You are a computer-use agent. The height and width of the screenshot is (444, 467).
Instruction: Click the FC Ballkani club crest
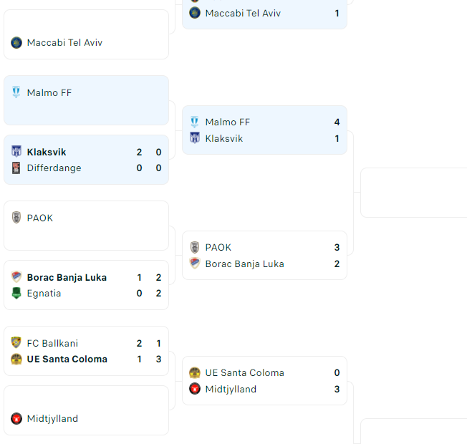point(16,343)
